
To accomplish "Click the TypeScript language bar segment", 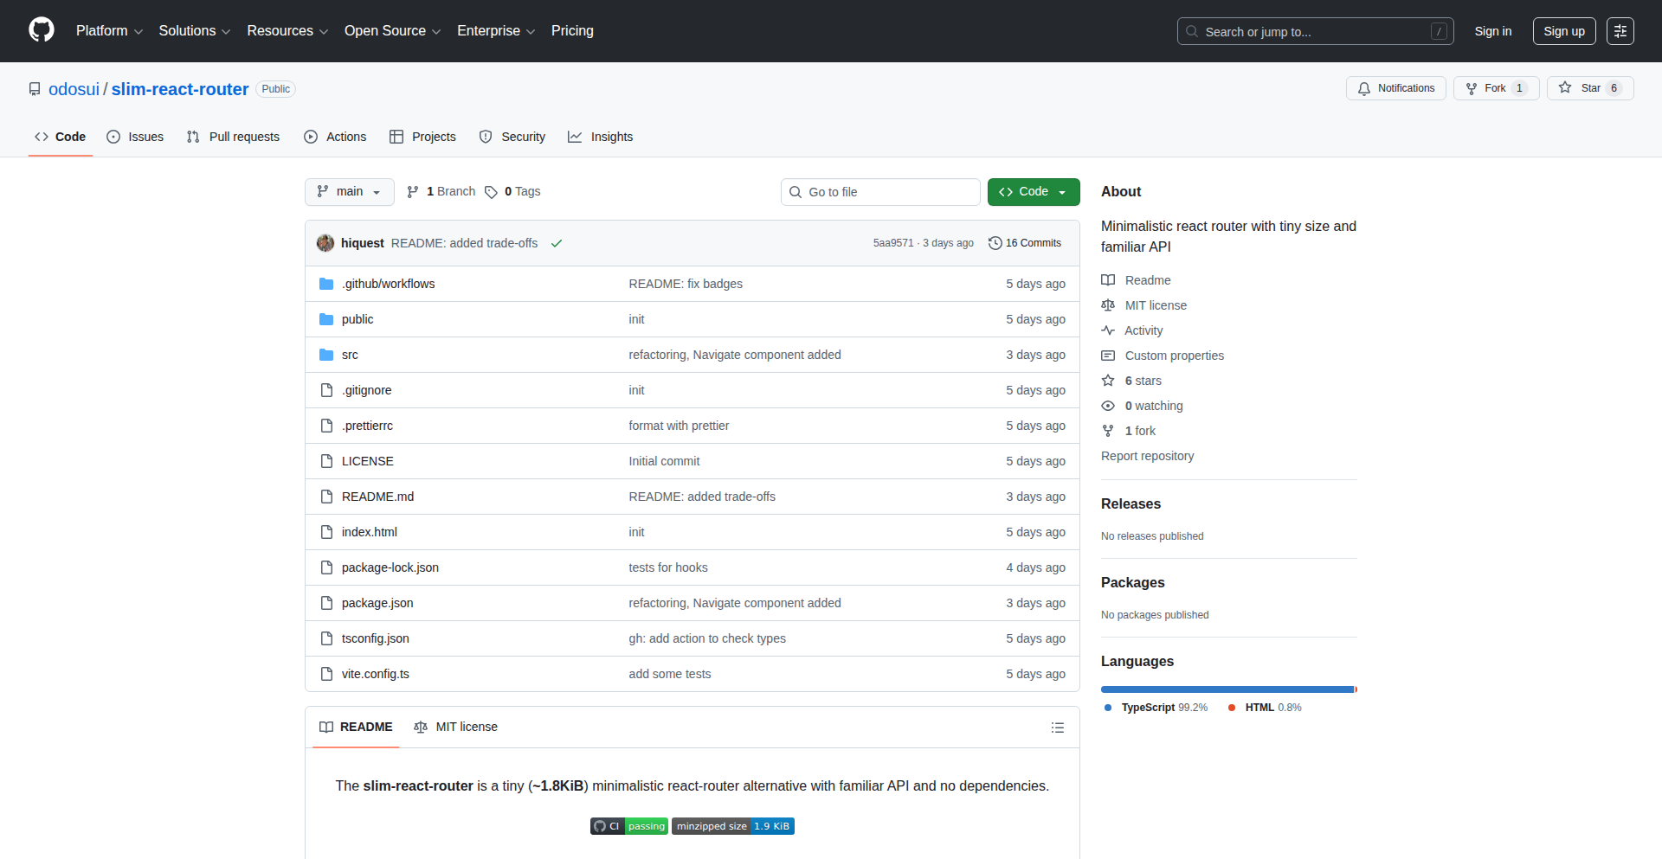I will [1227, 689].
